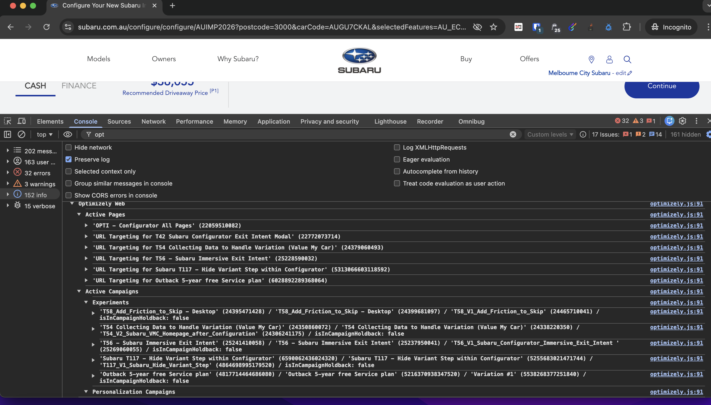This screenshot has width=711, height=405.
Task: Click the Subaru site search magnifier
Action: (x=627, y=59)
